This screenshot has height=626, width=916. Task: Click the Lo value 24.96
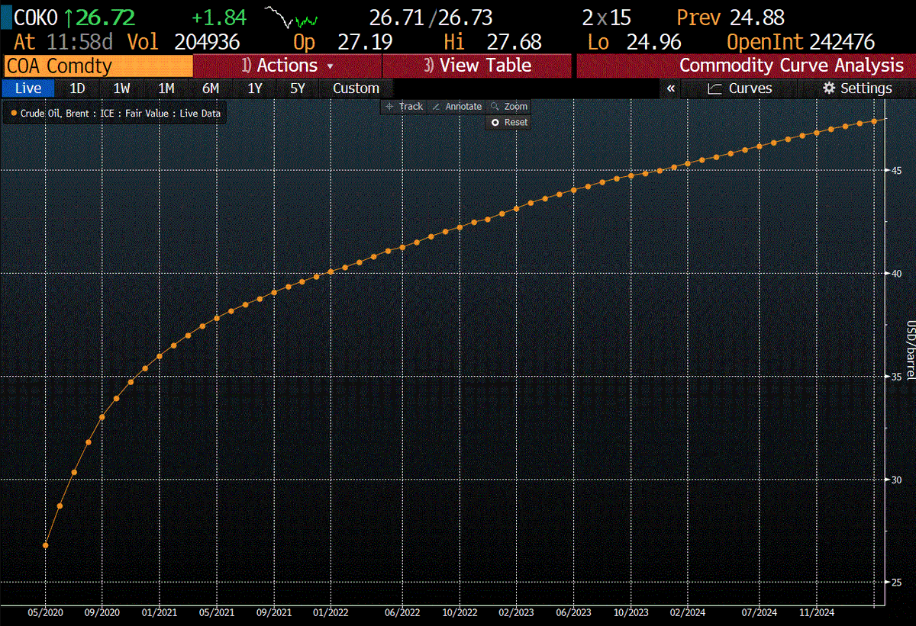coord(653,43)
